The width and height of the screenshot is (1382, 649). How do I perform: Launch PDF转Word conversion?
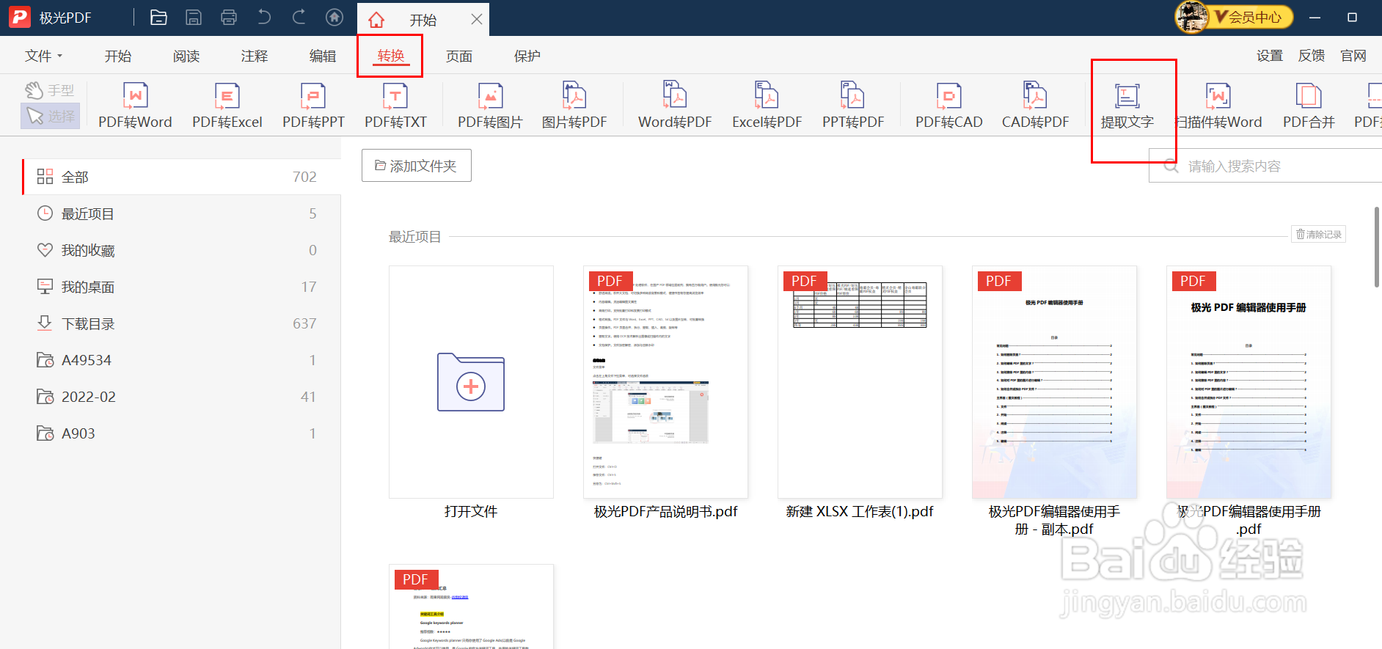(x=135, y=106)
